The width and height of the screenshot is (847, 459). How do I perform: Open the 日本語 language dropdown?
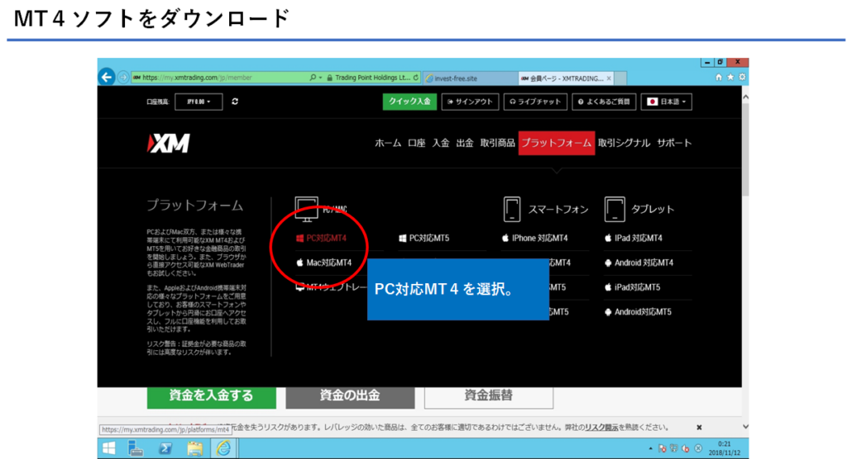click(666, 102)
